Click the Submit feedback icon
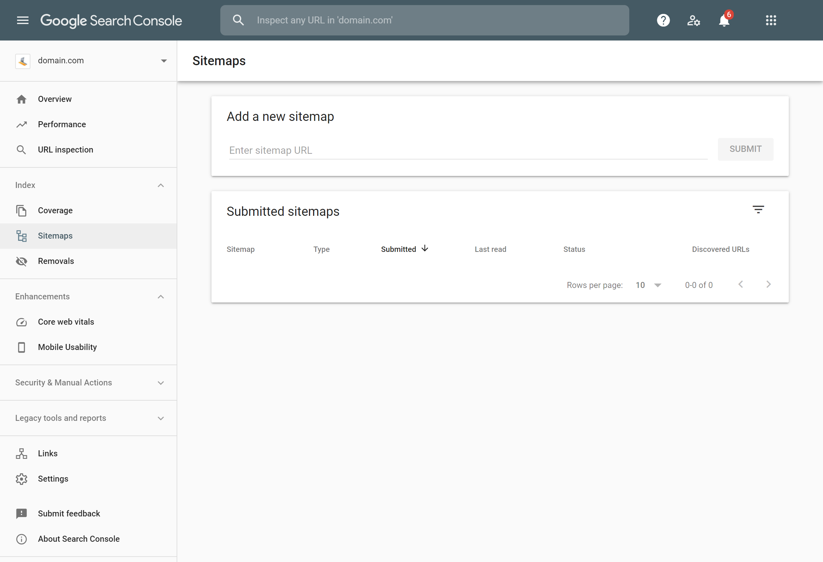 coord(21,513)
